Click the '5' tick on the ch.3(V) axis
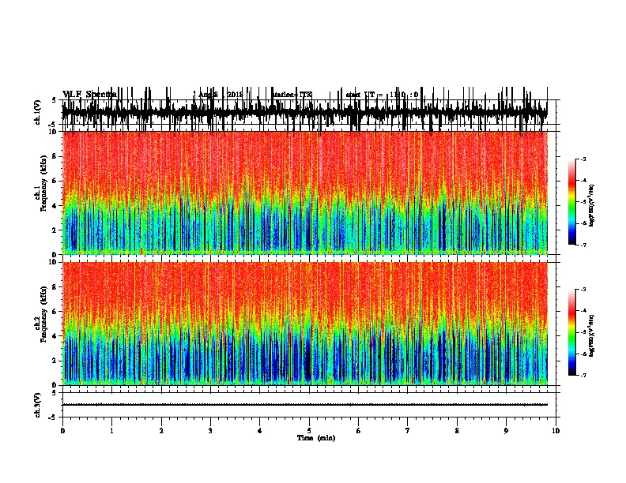Viewport: 626px width, 483px height. tap(54, 393)
